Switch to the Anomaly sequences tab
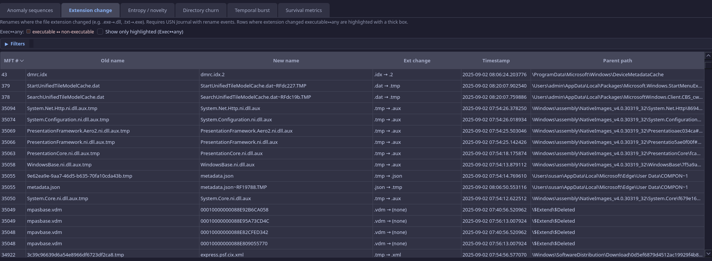This screenshot has height=261, width=712. coord(30,11)
